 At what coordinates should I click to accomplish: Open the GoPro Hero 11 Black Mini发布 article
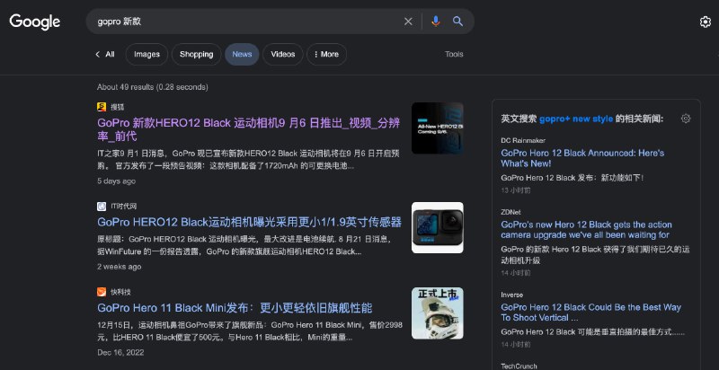pyautogui.click(x=235, y=308)
